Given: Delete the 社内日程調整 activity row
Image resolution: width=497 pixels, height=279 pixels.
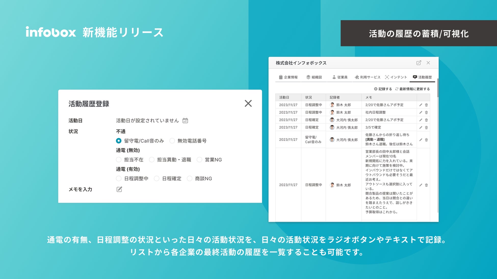Looking at the screenshot, I should pyautogui.click(x=426, y=112).
